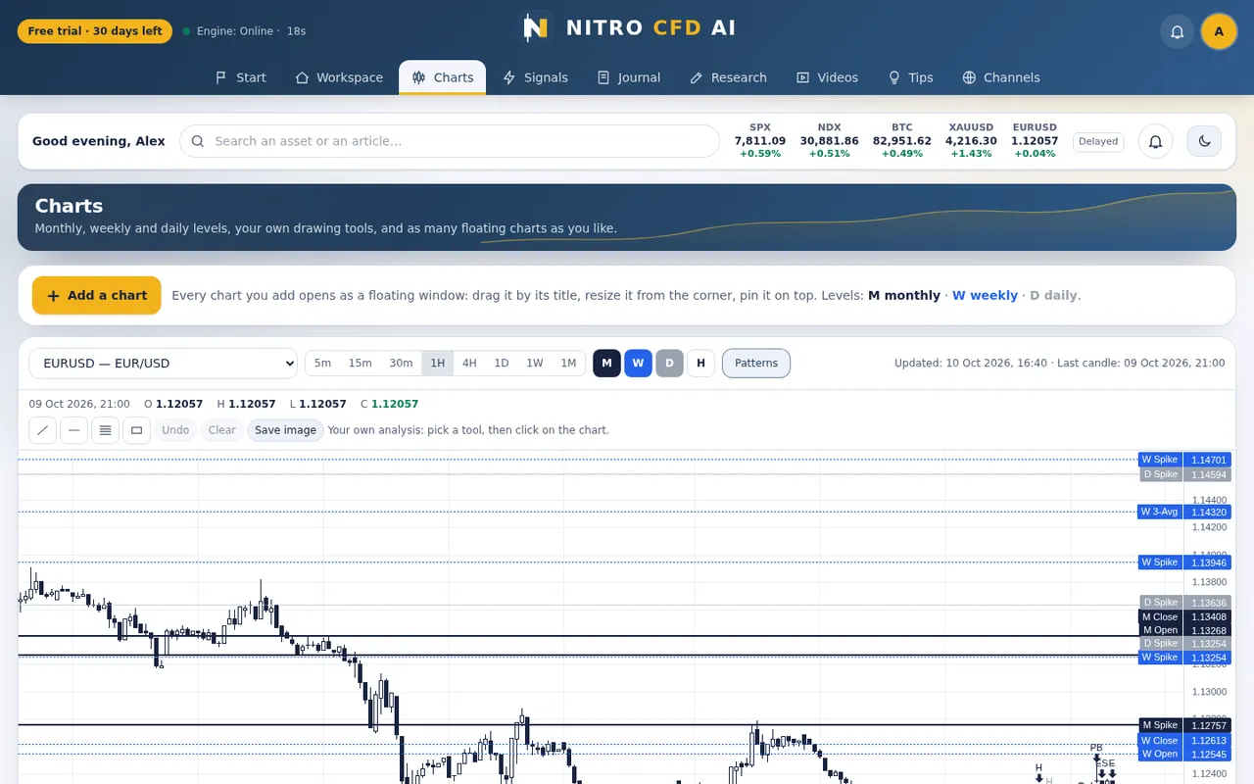This screenshot has height=784, width=1254.
Task: Toggle weekly W levels
Action: [x=638, y=364]
